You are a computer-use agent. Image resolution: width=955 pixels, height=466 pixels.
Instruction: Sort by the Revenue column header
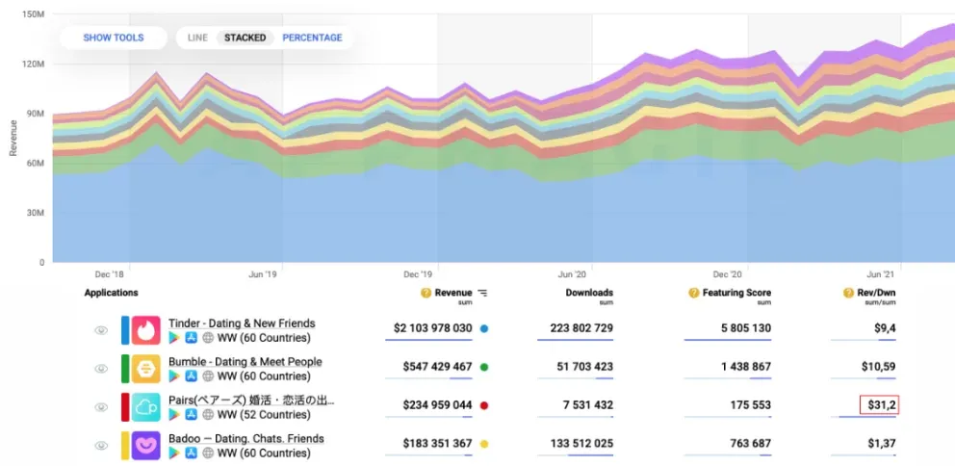[453, 293]
